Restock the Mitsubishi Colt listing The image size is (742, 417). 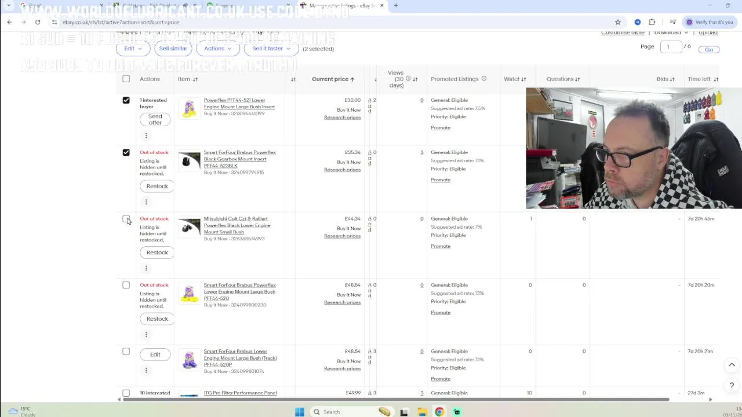157,253
